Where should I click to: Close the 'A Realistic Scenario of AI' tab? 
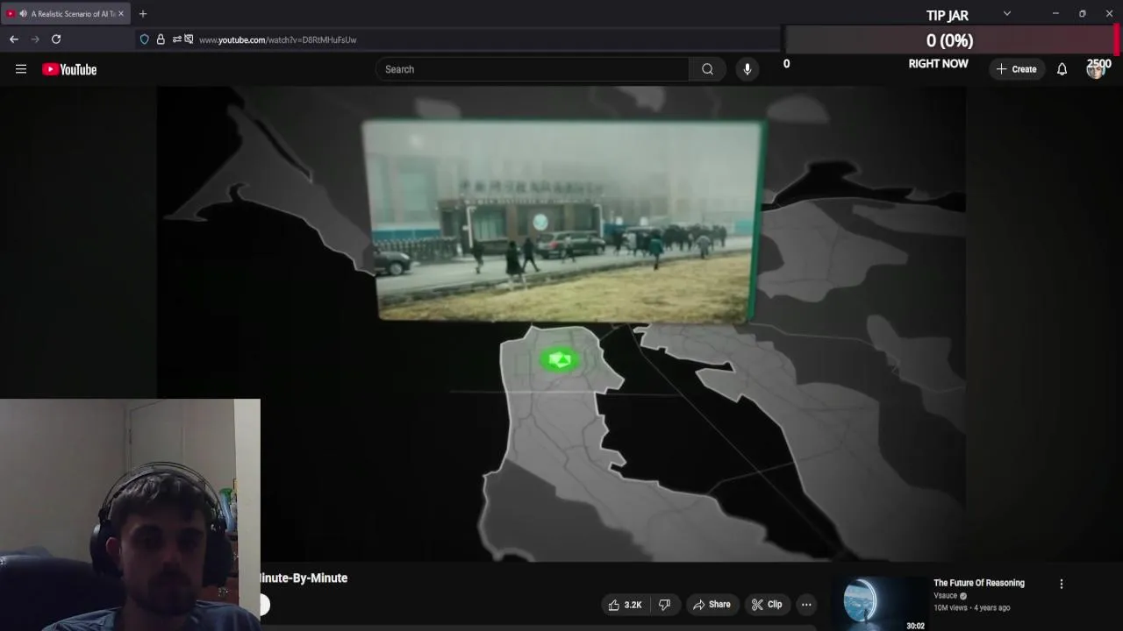(121, 14)
